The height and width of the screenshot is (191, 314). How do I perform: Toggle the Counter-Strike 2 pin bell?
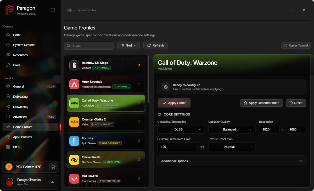[x=139, y=122]
